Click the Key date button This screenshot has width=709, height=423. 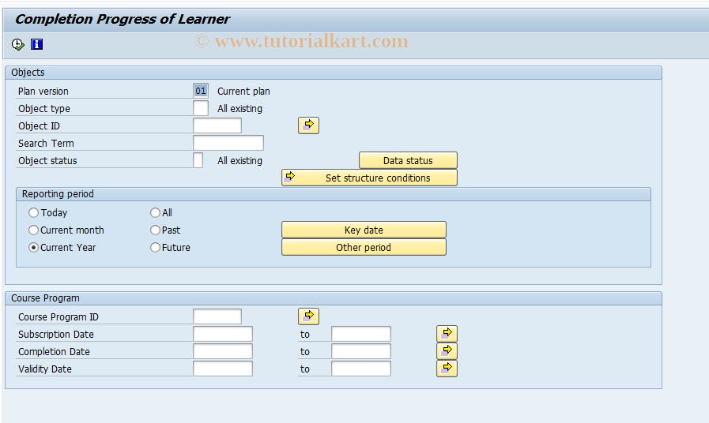click(364, 230)
